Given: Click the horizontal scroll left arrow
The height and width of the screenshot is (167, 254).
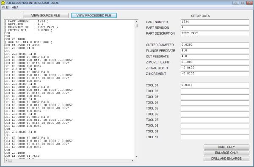Looking at the screenshot, I should click(6, 161).
